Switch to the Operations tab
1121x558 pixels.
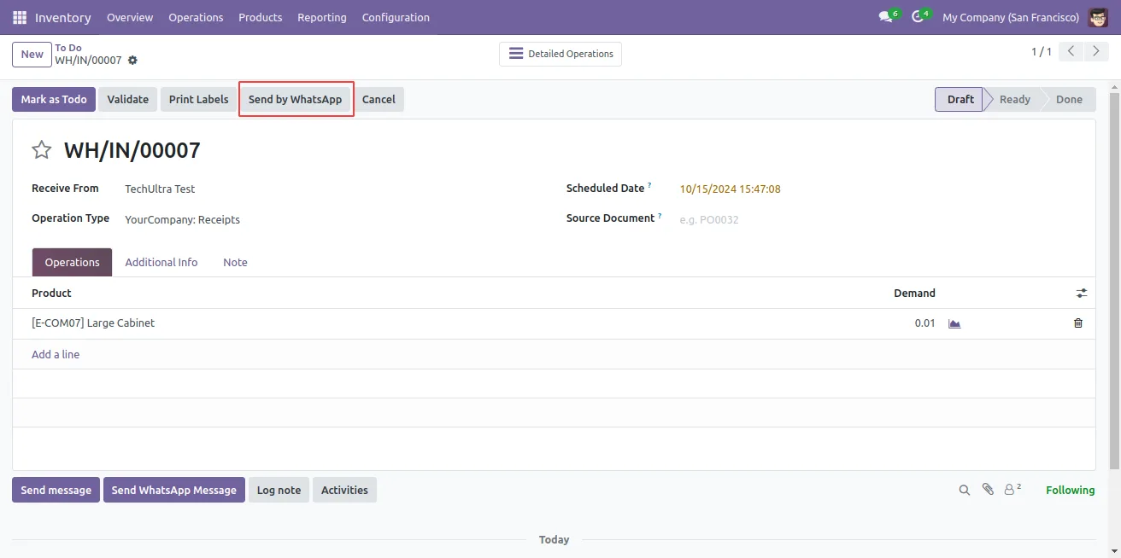pos(73,262)
